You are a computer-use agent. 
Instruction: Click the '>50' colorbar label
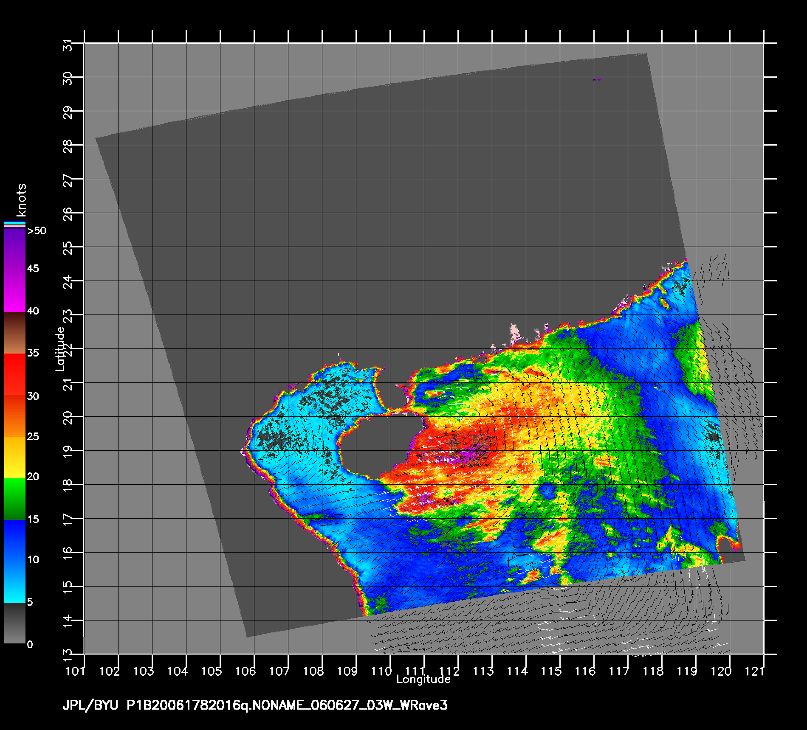pos(37,231)
